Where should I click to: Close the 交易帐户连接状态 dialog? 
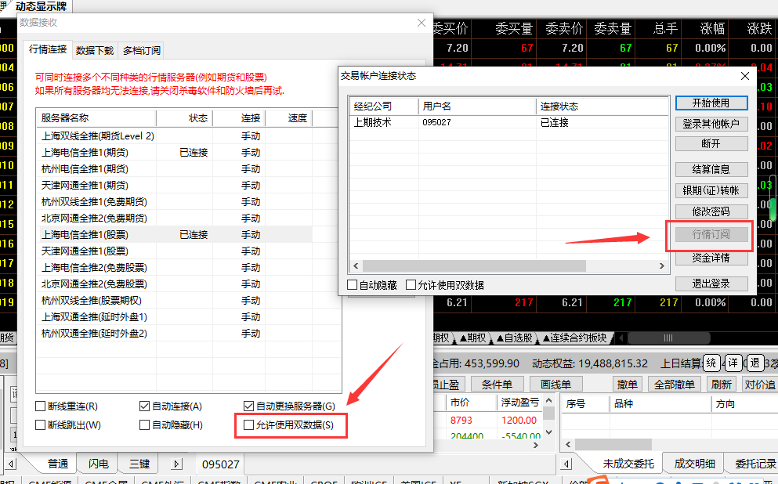click(745, 76)
